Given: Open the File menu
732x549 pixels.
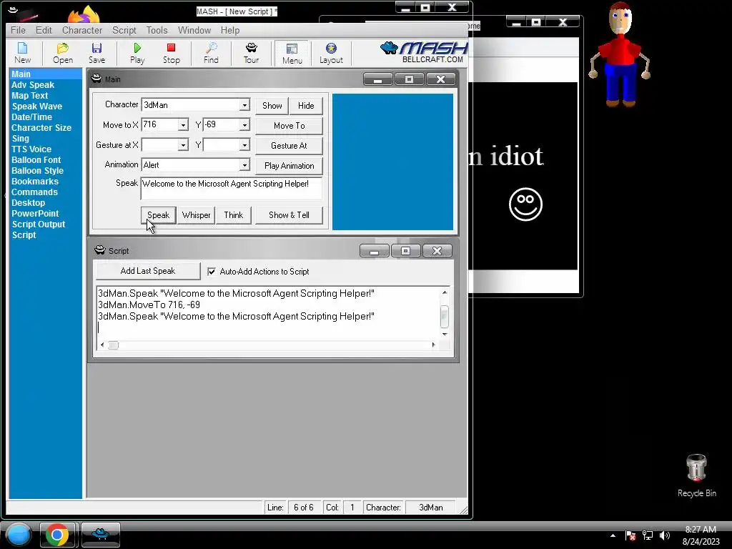Looking at the screenshot, I should pyautogui.click(x=18, y=30).
